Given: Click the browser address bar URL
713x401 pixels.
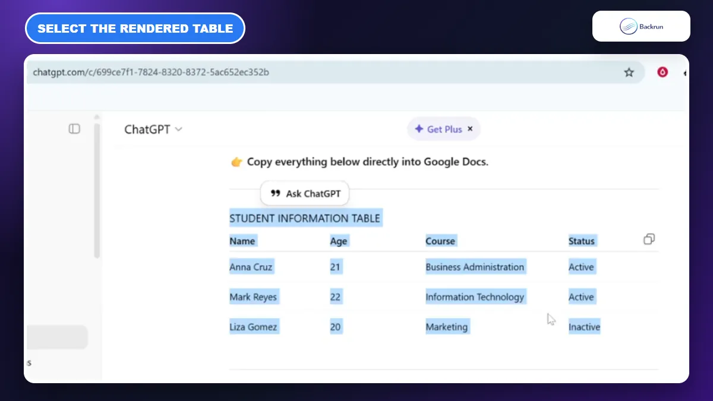Looking at the screenshot, I should tap(151, 72).
